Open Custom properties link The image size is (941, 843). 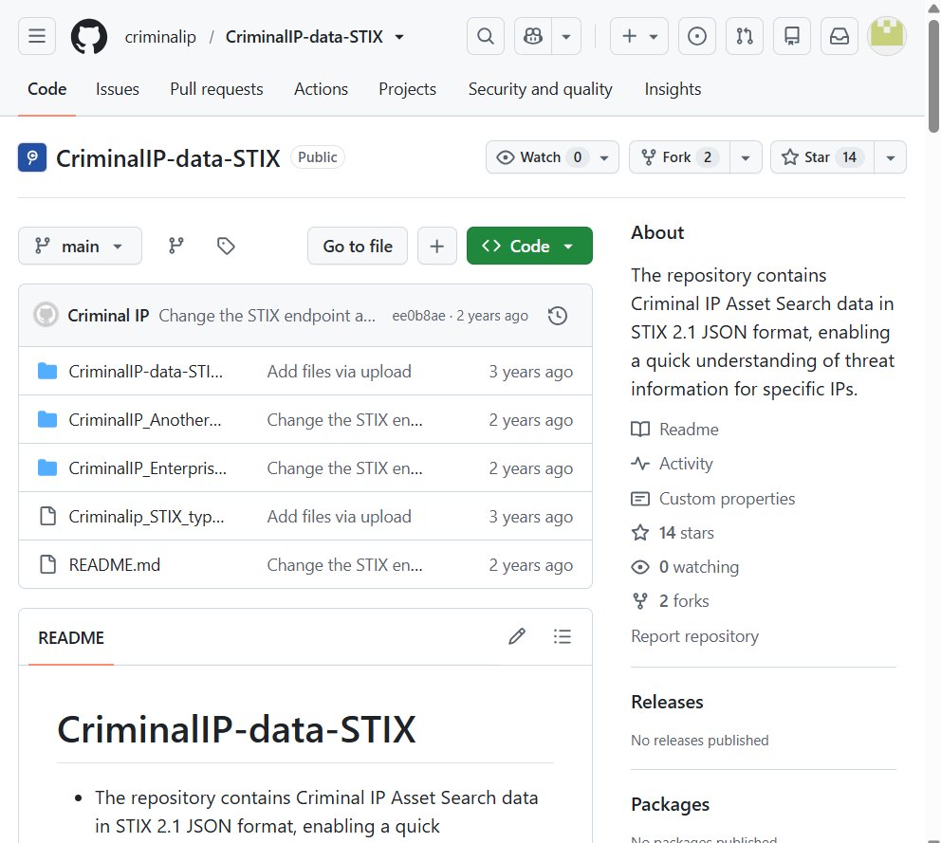pyautogui.click(x=713, y=499)
